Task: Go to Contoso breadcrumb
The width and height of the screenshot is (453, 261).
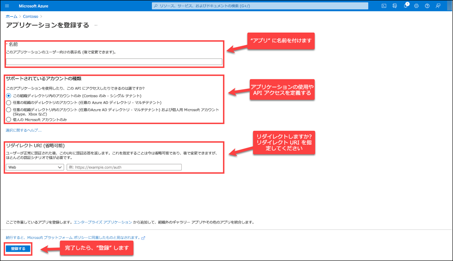Action: (x=31, y=16)
